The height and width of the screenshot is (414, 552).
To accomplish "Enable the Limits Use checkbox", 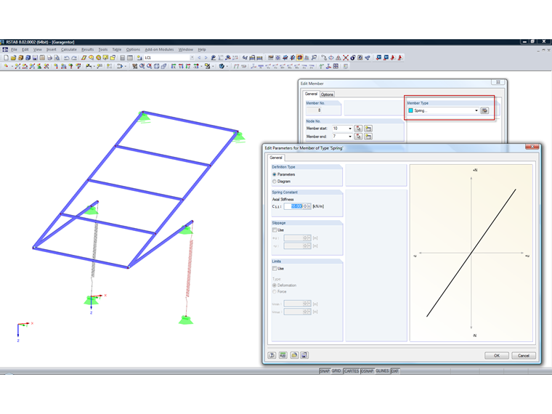I will tap(275, 269).
